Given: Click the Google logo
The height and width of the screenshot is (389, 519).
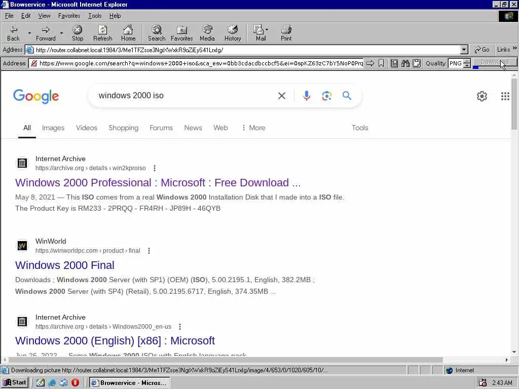Looking at the screenshot, I should [x=36, y=96].
